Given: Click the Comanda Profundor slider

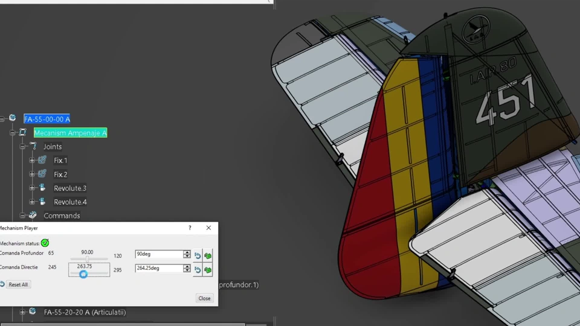Looking at the screenshot, I should pos(89,259).
